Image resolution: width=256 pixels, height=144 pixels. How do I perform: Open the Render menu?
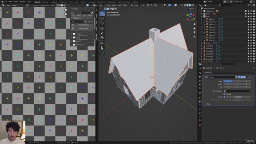pyautogui.click(x=16, y=2)
